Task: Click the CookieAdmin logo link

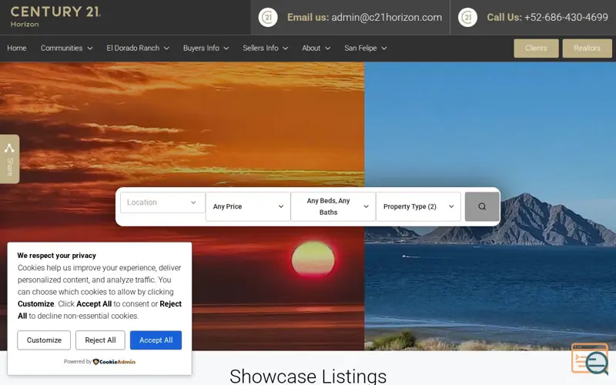Action: coord(114,362)
